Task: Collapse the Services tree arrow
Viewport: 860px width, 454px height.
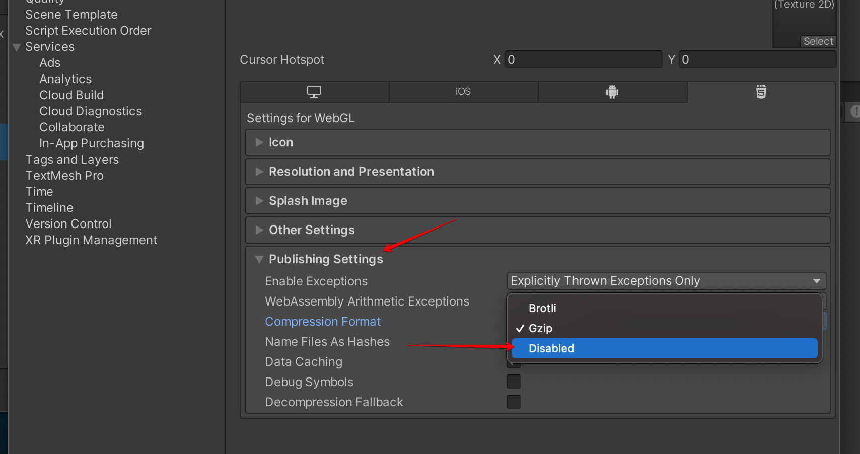Action: point(17,47)
